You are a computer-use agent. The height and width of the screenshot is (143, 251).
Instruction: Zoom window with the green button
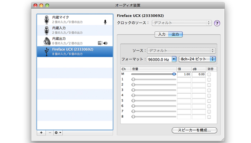(47, 5)
